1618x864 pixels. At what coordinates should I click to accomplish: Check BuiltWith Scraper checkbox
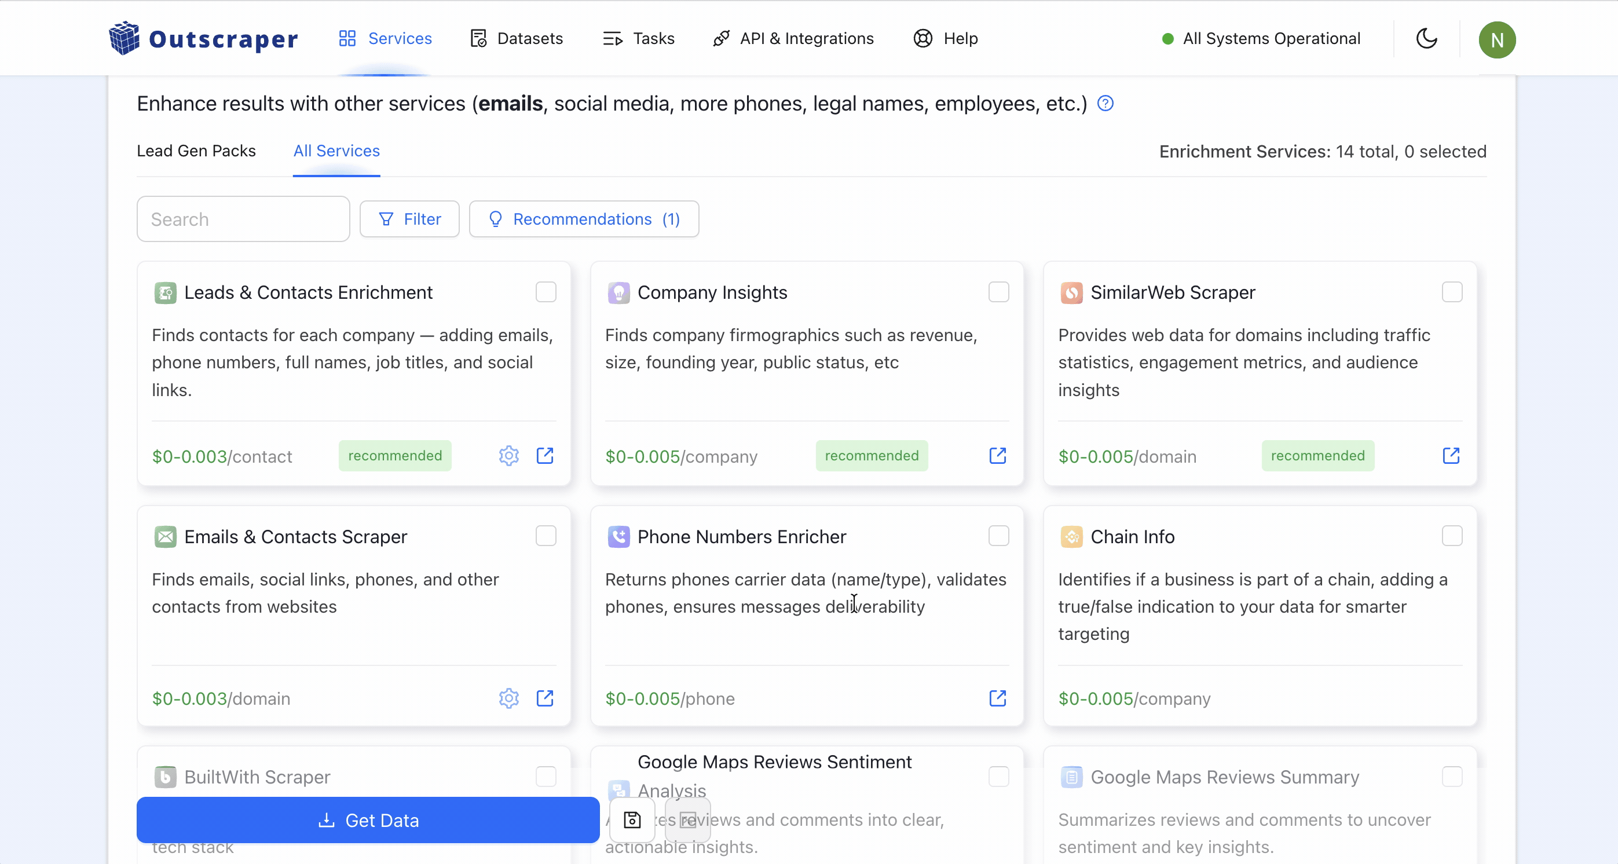tap(545, 777)
